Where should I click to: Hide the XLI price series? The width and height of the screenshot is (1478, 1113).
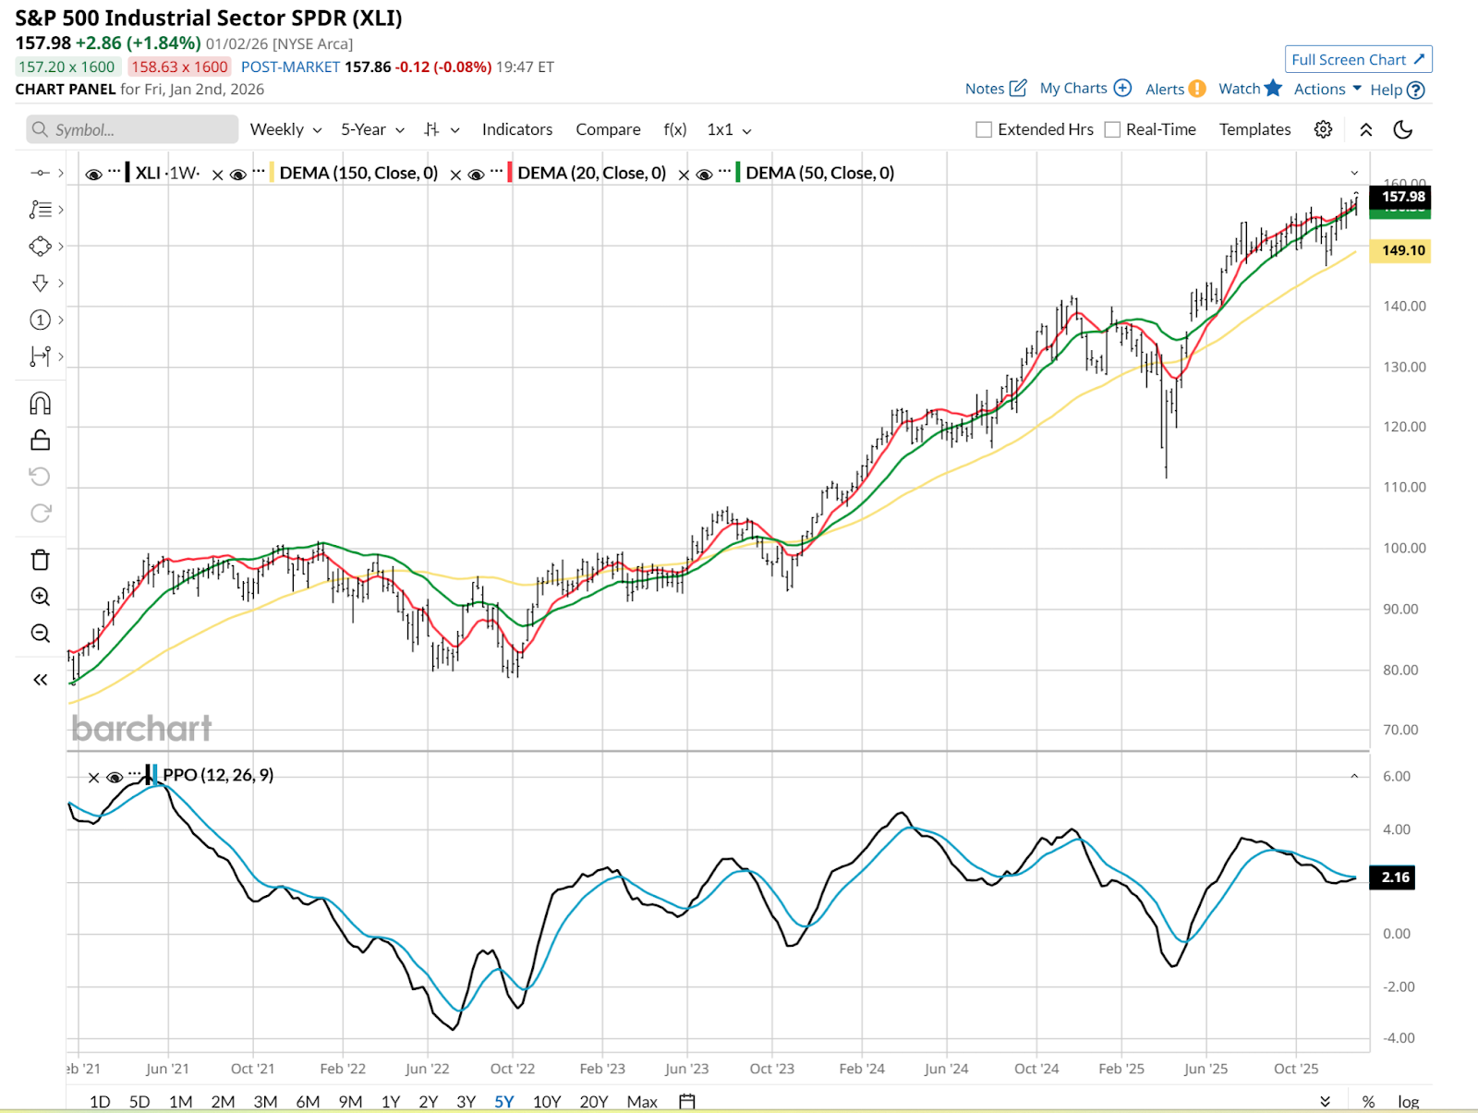pos(93,175)
